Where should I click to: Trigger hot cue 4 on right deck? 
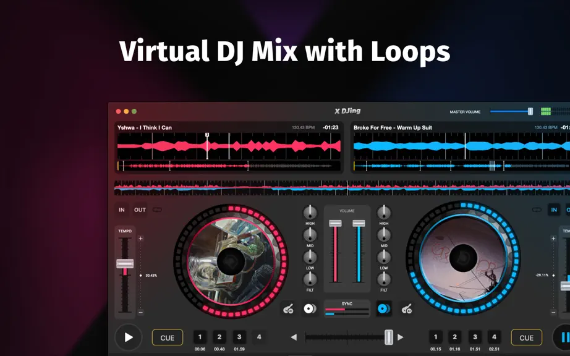coord(494,337)
